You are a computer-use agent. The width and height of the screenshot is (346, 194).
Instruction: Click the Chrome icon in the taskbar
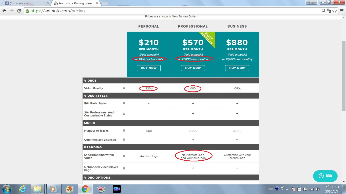(x=85, y=189)
